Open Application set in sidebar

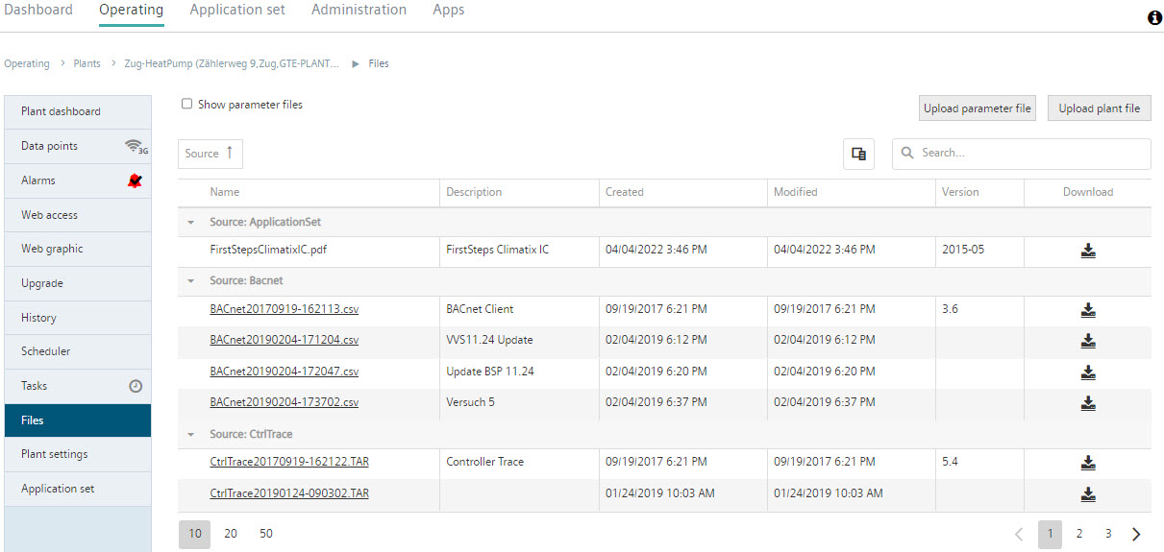click(x=78, y=489)
